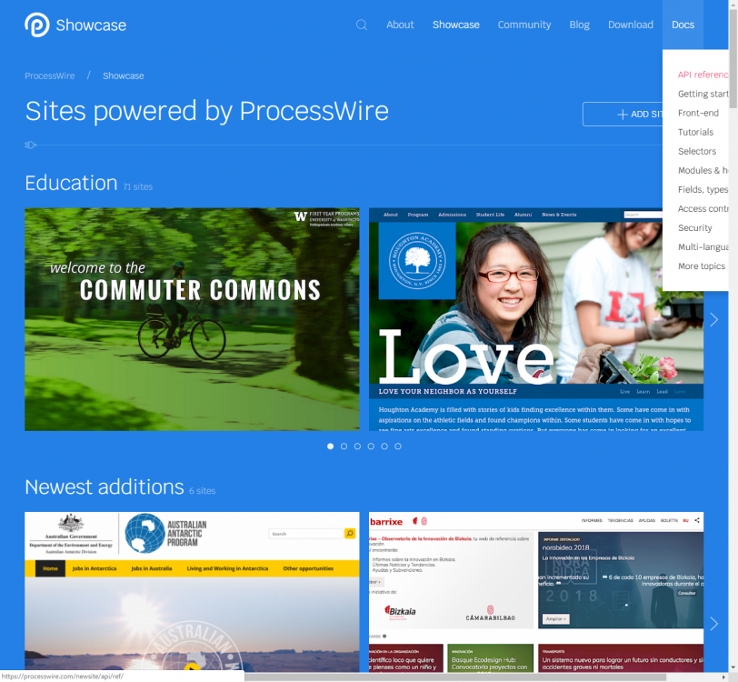Open the About menu item
Viewport: 738px width, 682px height.
[400, 25]
